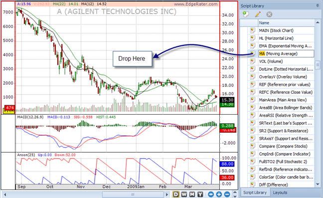Add a new script with the plus icon
Screen dimensions: 323x198
(246, 14)
